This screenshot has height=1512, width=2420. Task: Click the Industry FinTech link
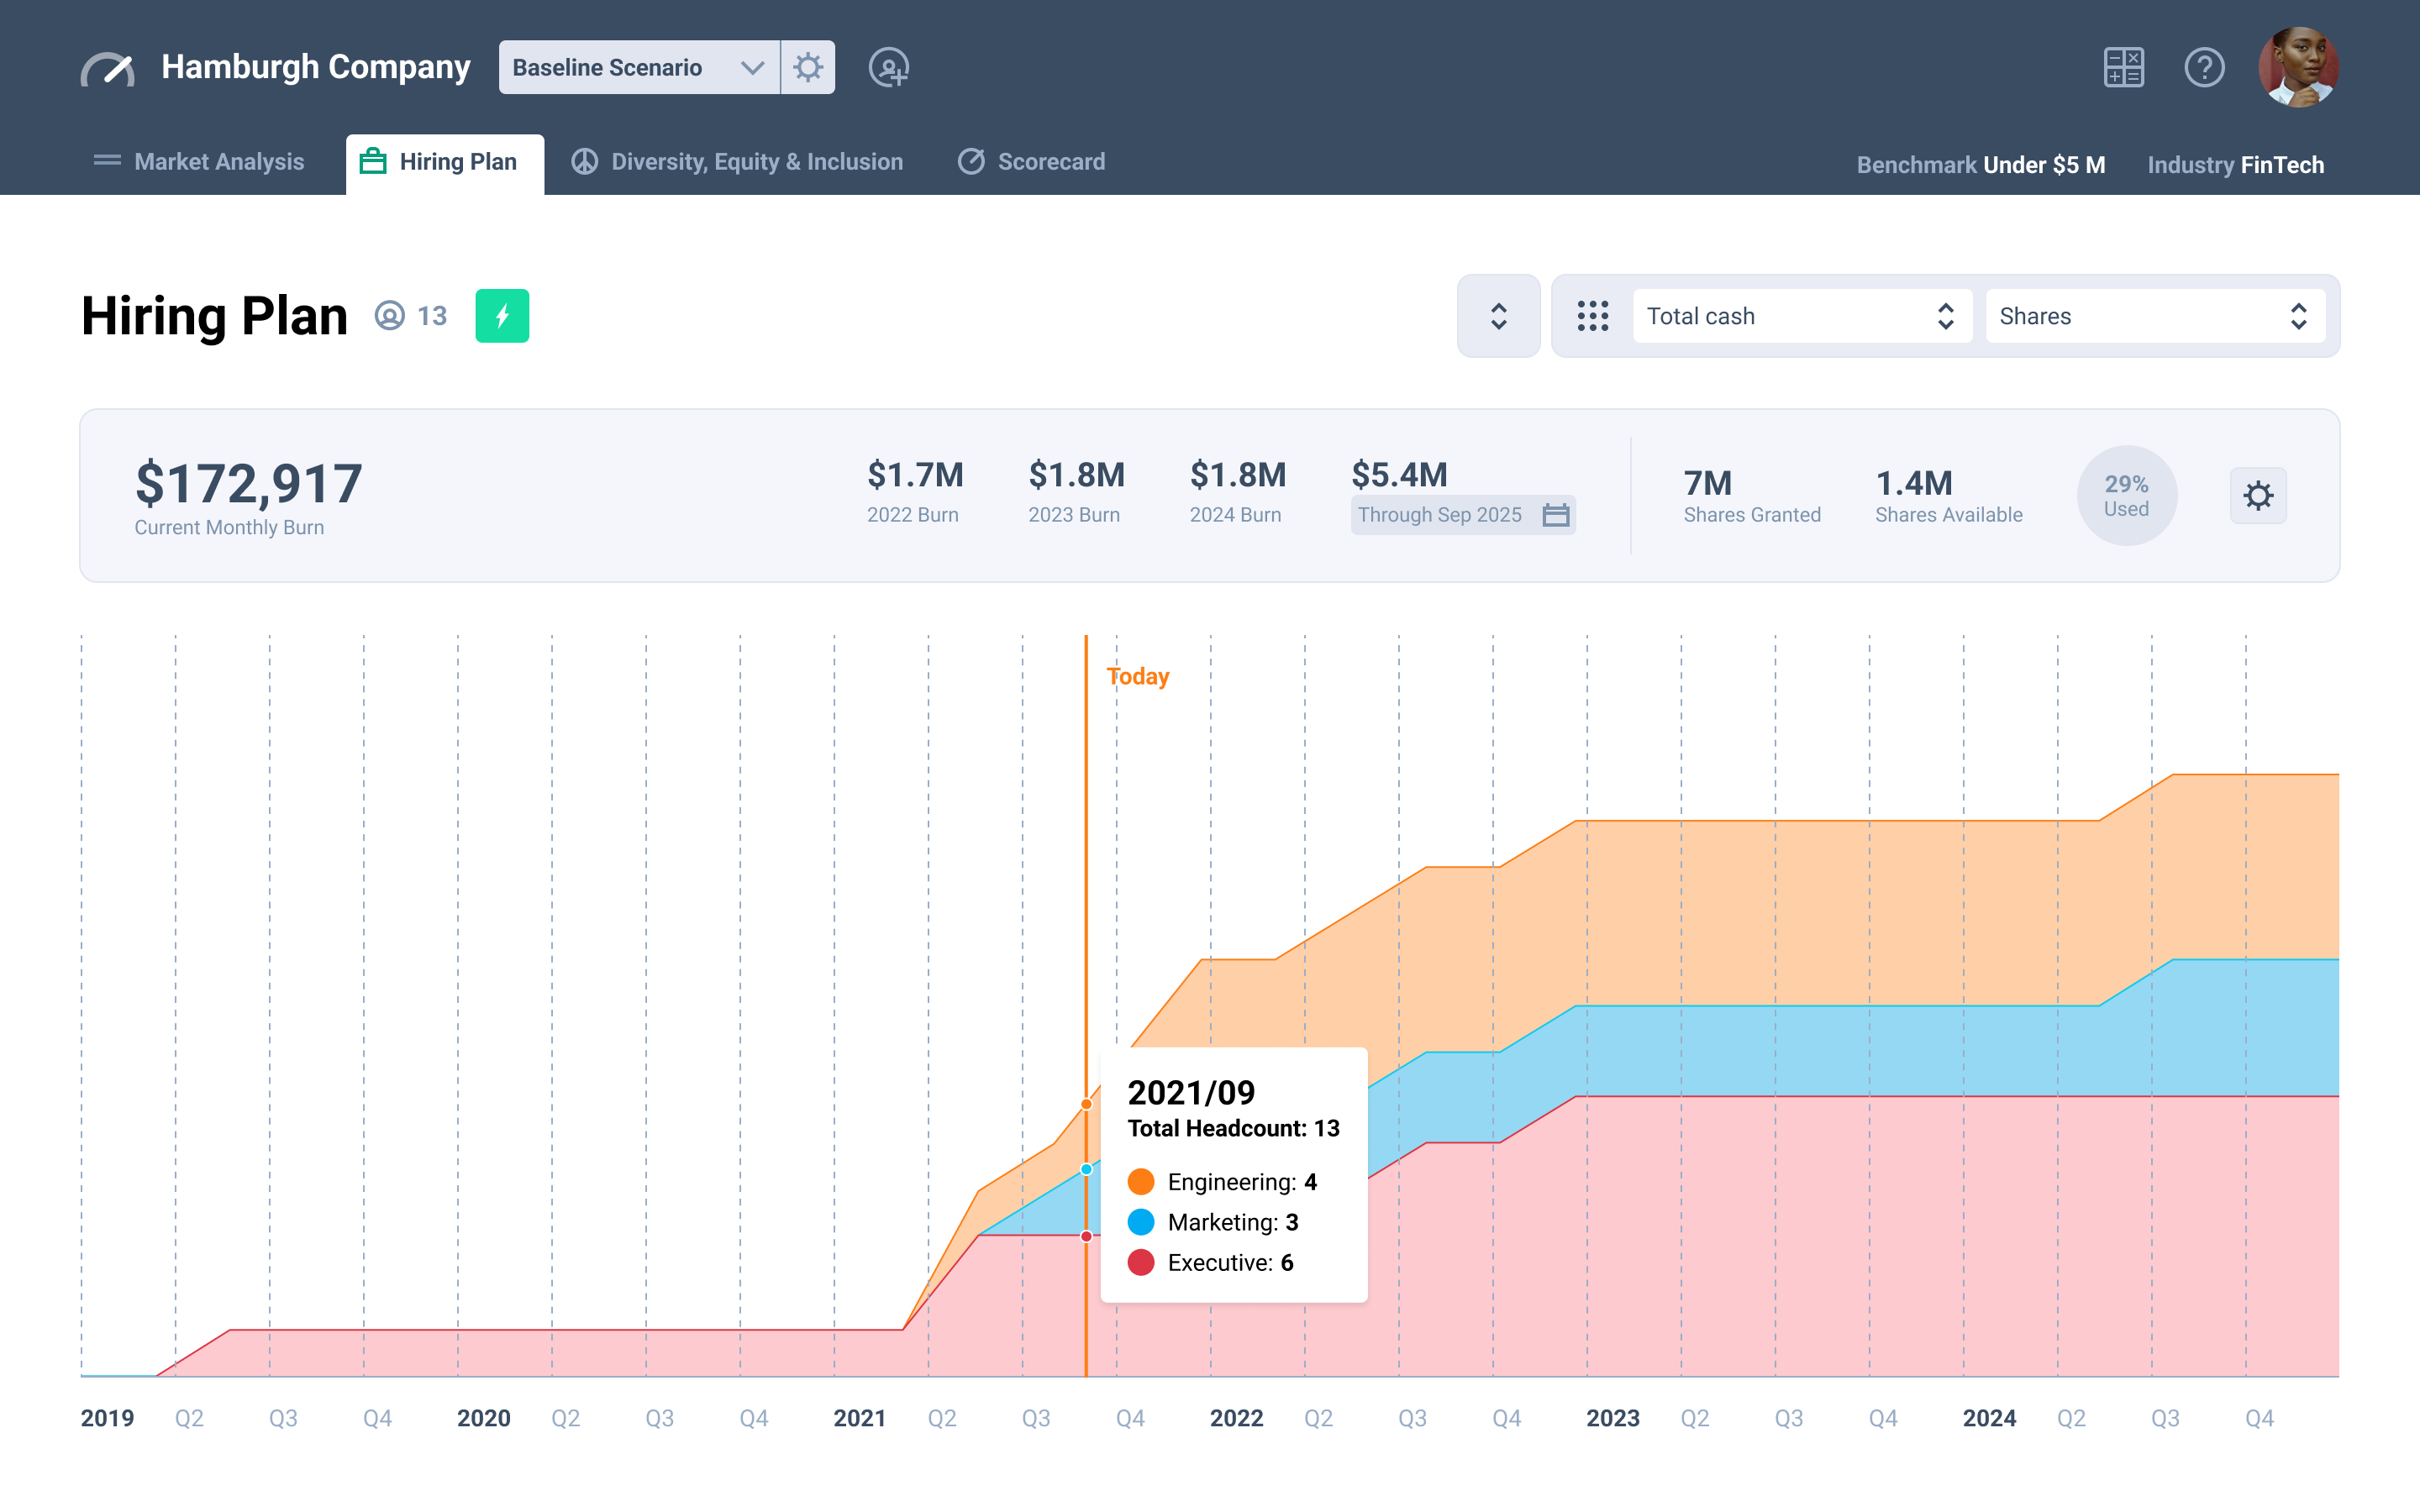pyautogui.click(x=2236, y=164)
